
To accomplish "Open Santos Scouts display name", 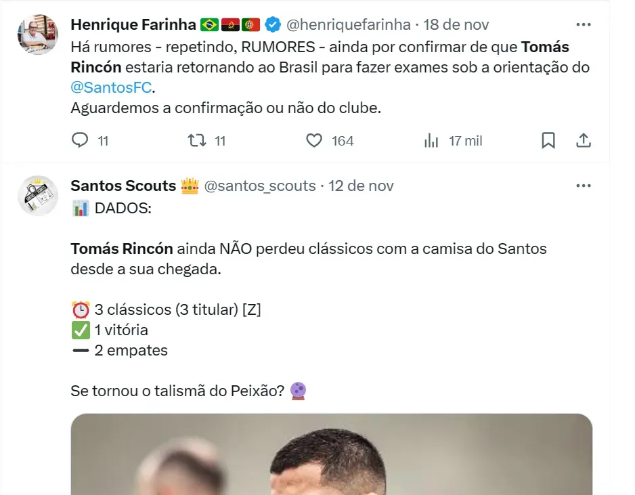I will coord(123,186).
